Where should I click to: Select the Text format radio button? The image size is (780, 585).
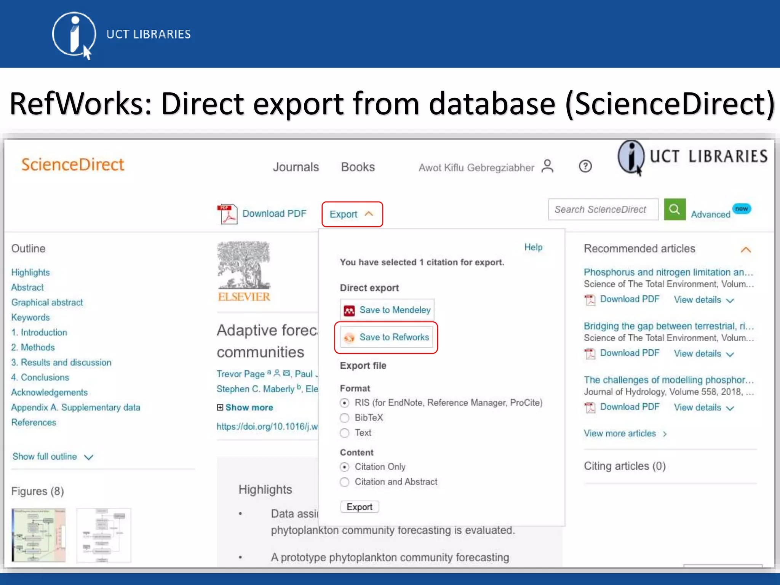[344, 433]
